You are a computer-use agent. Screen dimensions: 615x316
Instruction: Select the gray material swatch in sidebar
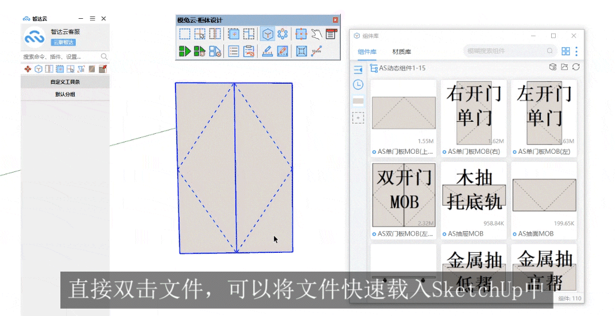[358, 101]
